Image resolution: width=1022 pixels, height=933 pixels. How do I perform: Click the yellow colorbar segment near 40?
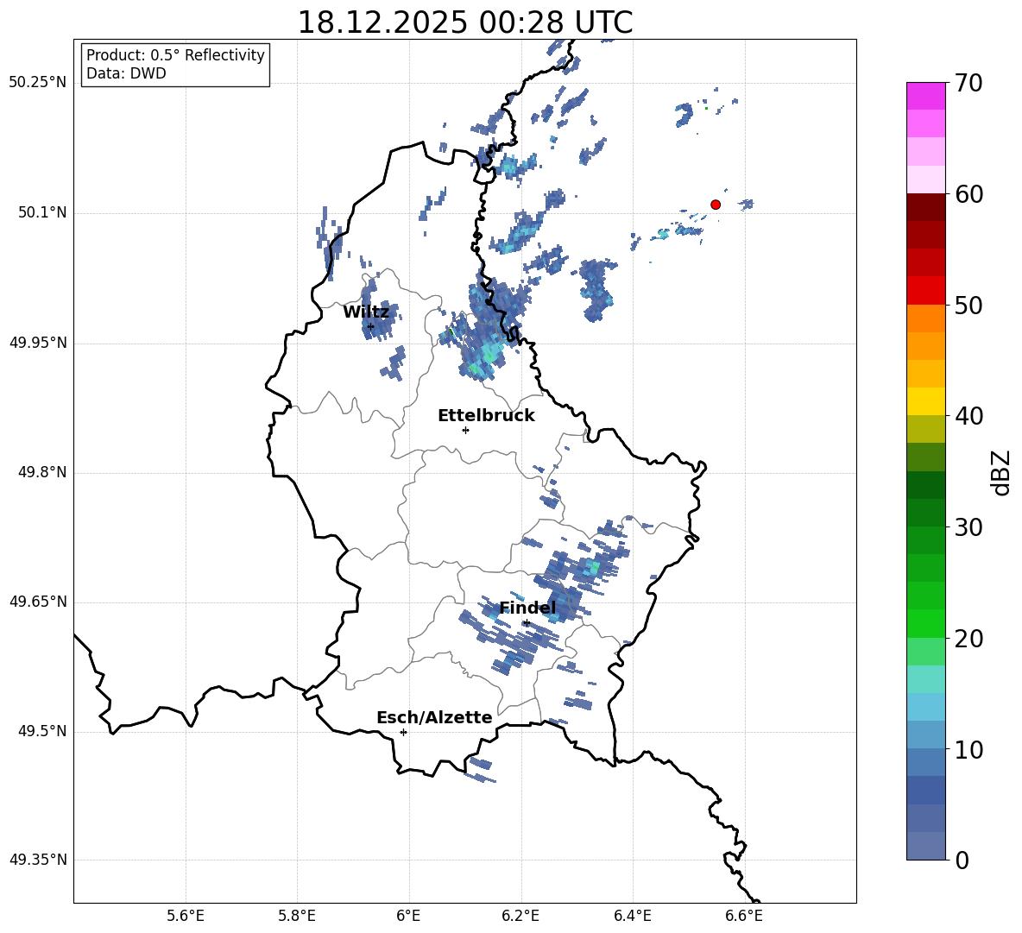point(925,401)
